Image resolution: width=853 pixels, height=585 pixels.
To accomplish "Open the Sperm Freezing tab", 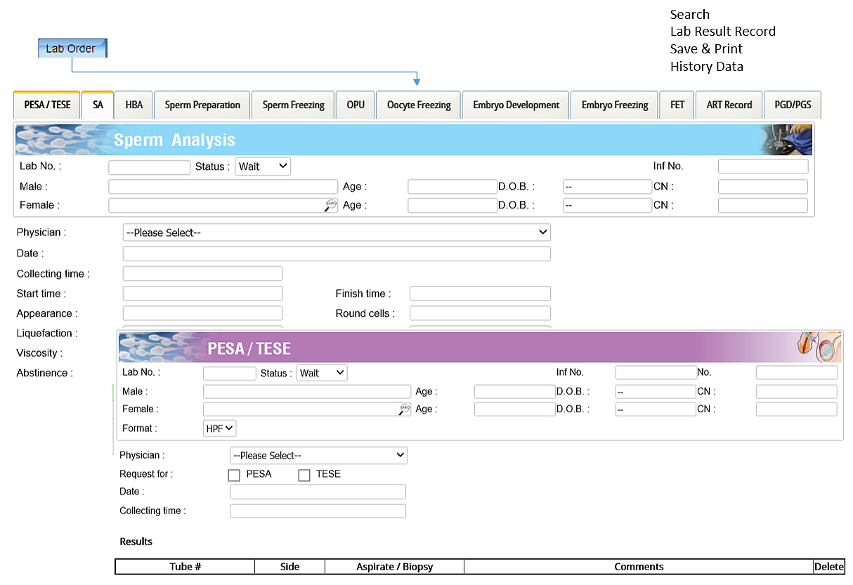I will pyautogui.click(x=293, y=105).
